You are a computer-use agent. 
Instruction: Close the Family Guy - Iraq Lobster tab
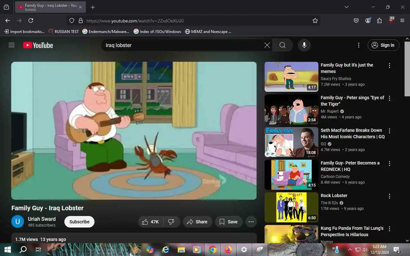80,7
